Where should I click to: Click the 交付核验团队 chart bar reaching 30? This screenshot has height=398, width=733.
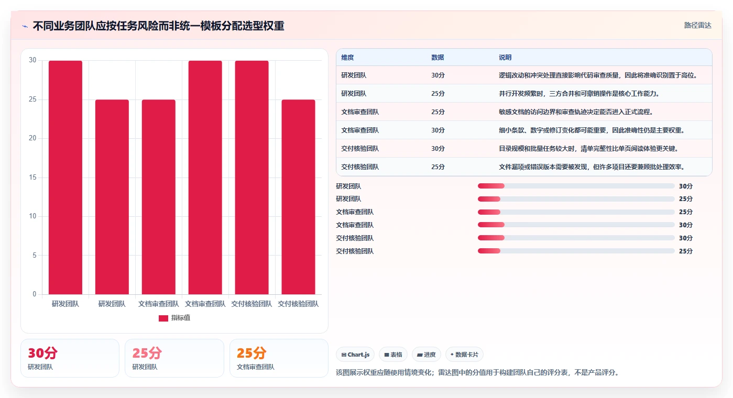tap(251, 178)
